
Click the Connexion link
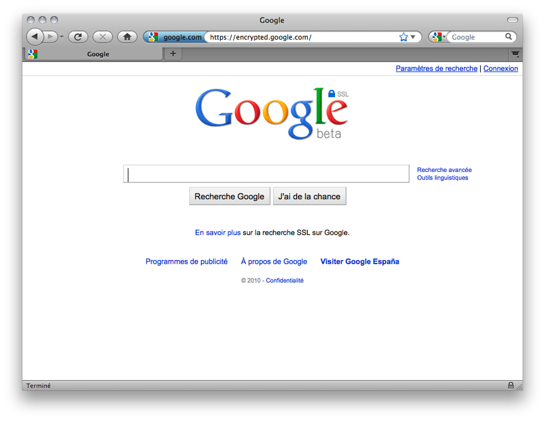tap(501, 68)
